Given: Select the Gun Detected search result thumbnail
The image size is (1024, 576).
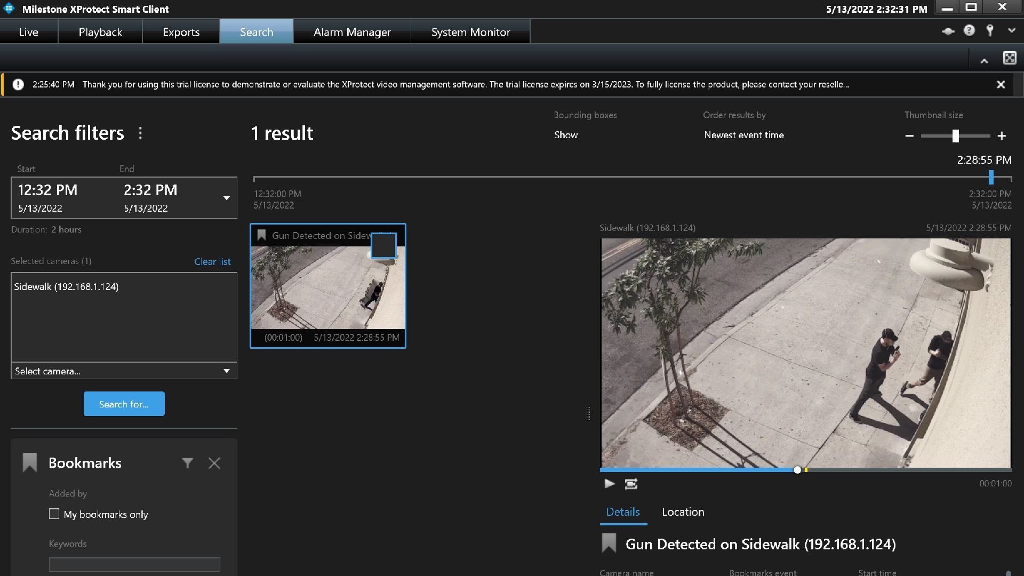Looking at the screenshot, I should pos(327,286).
